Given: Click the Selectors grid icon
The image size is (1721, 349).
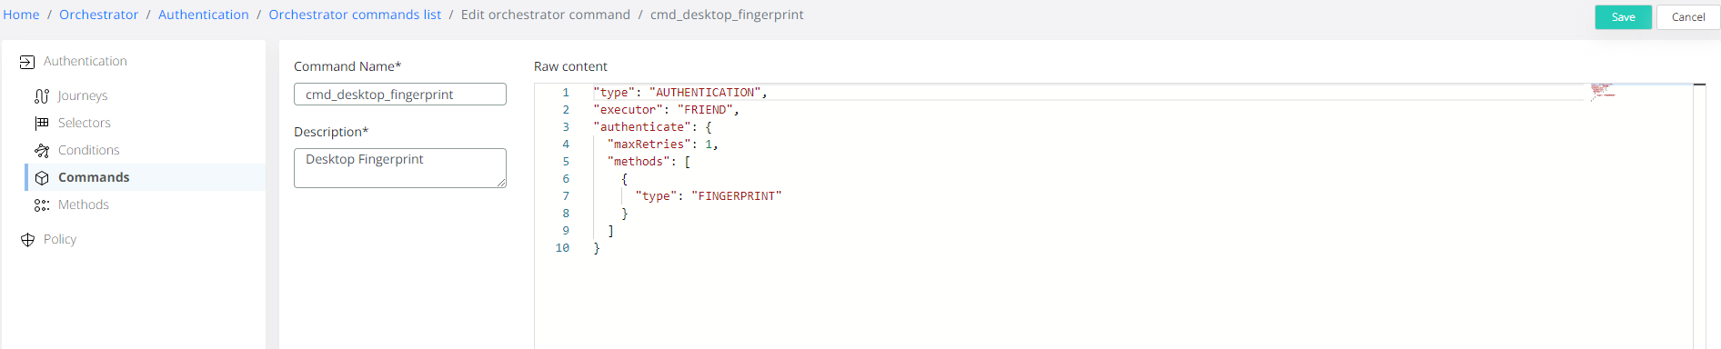Looking at the screenshot, I should click(x=42, y=123).
